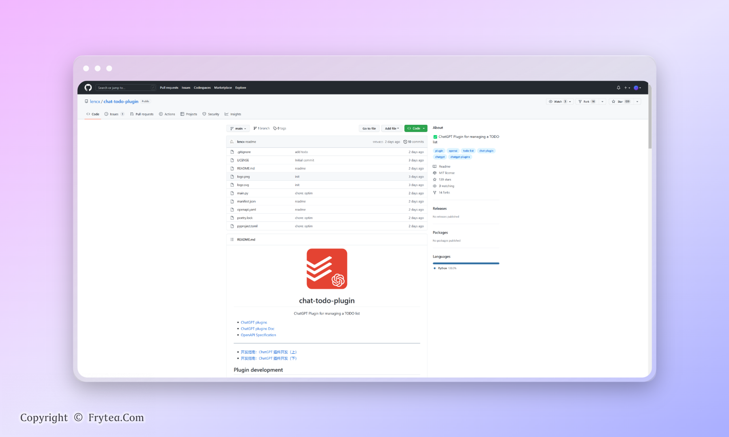Open the notifications bell
The width and height of the screenshot is (729, 437).
click(x=619, y=88)
